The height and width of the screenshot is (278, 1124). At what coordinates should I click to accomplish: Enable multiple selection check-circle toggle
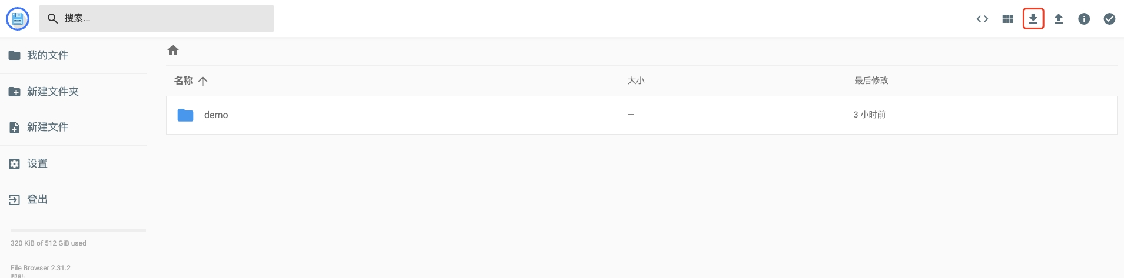click(1109, 19)
